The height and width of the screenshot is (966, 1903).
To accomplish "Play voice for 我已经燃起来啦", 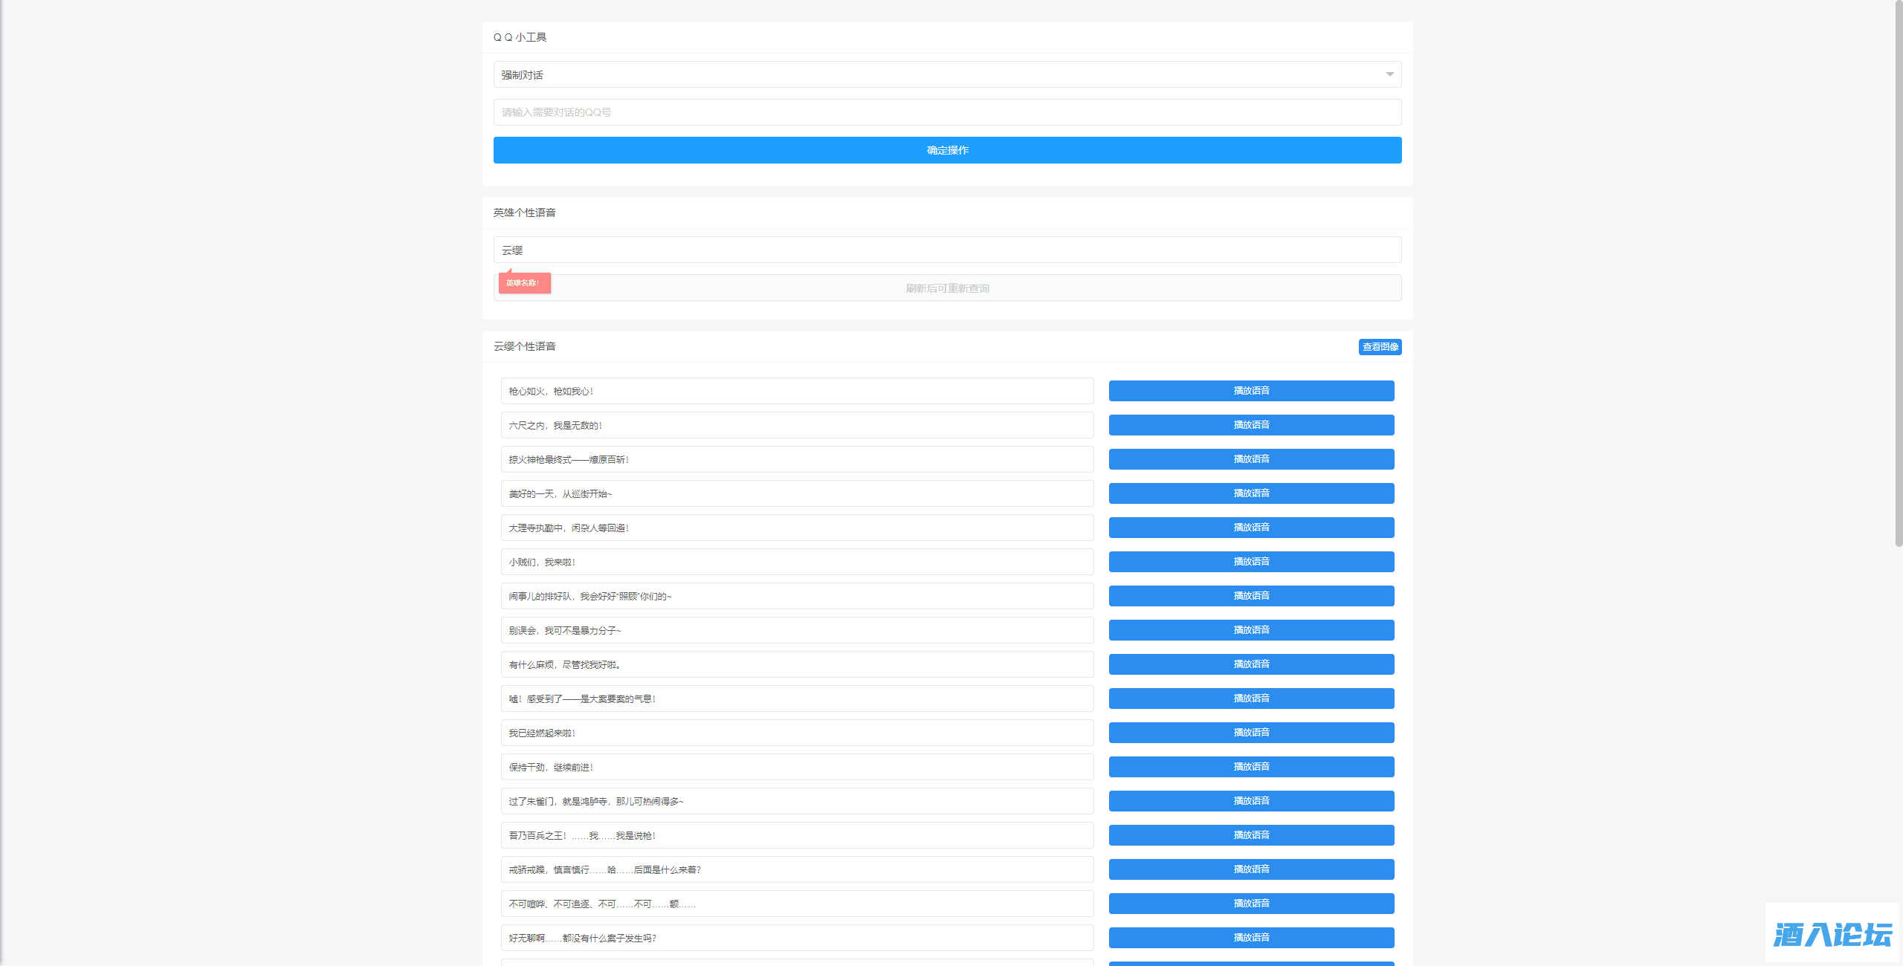I will click(x=1250, y=733).
